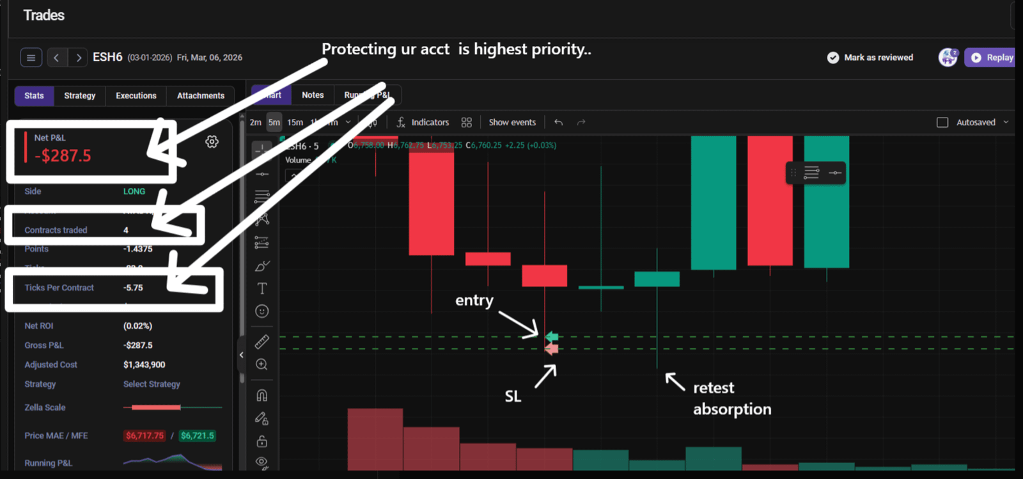
Task: Activate the zoom in tool
Action: click(262, 365)
